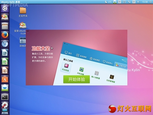Open the session gear menu
This screenshot has height=115, width=153.
[151, 2]
